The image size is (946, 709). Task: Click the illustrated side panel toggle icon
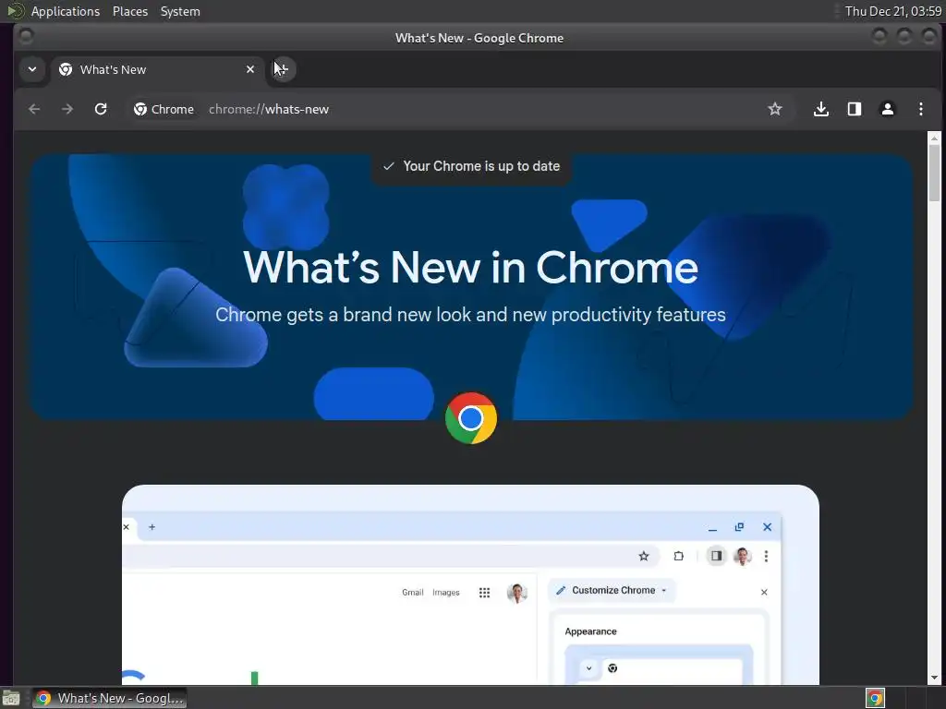[716, 556]
